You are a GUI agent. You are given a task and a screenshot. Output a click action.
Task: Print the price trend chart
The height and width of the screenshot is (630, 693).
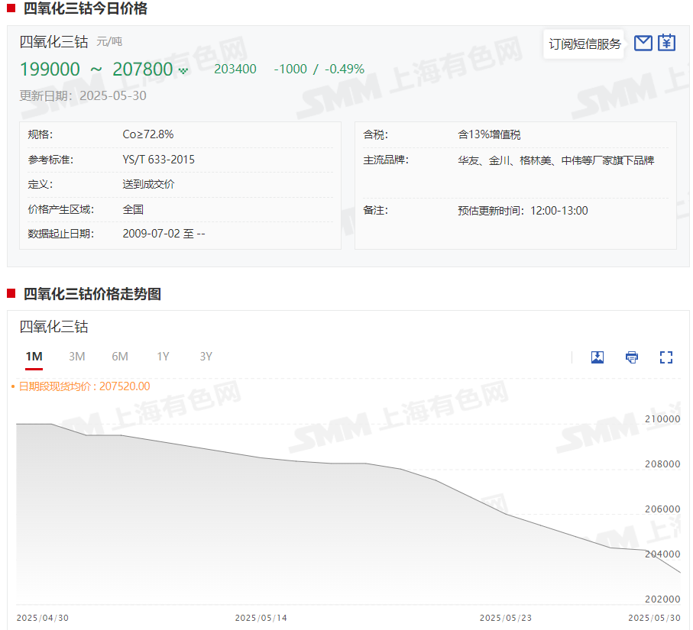click(632, 357)
